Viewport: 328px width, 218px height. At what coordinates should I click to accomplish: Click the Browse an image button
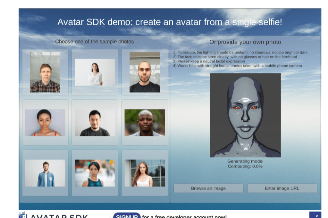pyautogui.click(x=208, y=188)
